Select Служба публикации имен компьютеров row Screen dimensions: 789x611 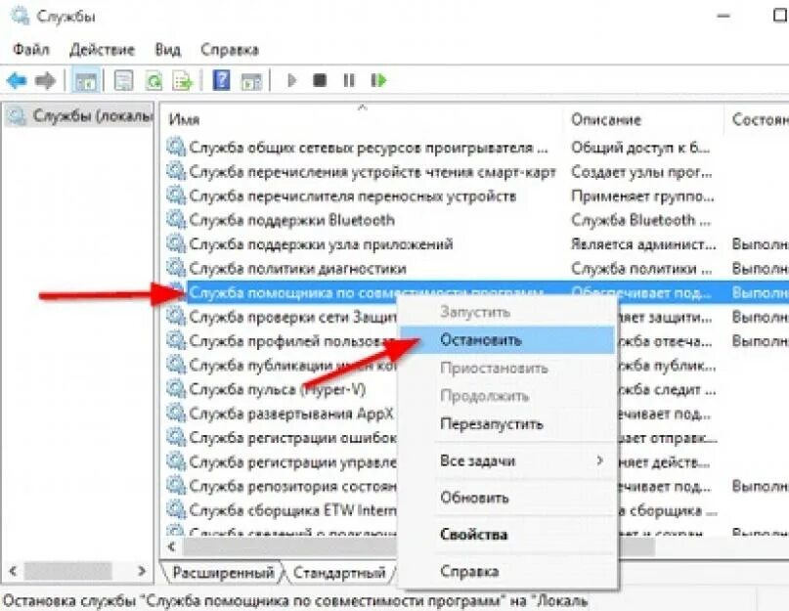(x=293, y=366)
